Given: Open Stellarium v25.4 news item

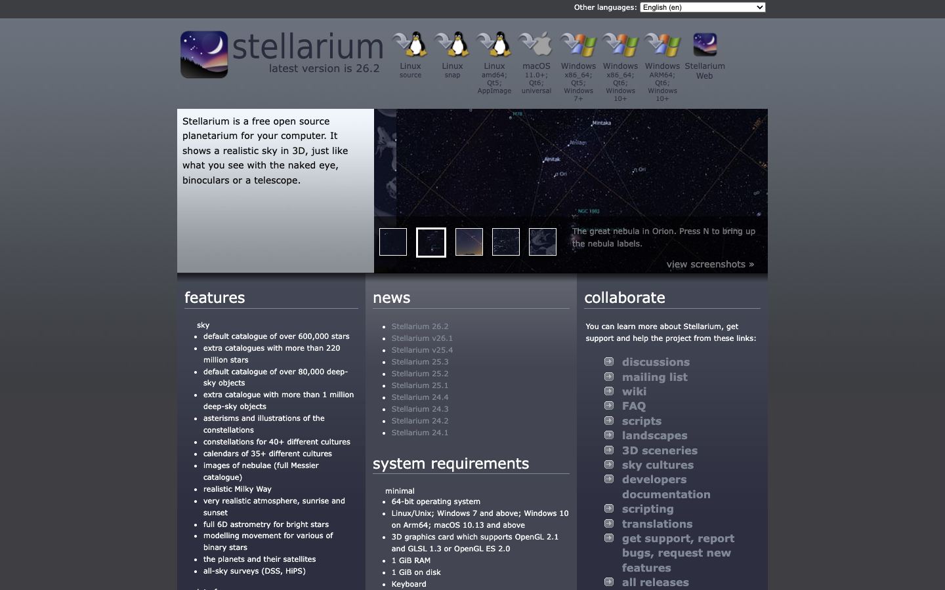Looking at the screenshot, I should tap(422, 350).
